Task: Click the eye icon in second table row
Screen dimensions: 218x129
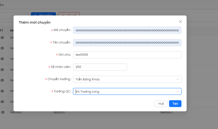Action: coord(2,48)
